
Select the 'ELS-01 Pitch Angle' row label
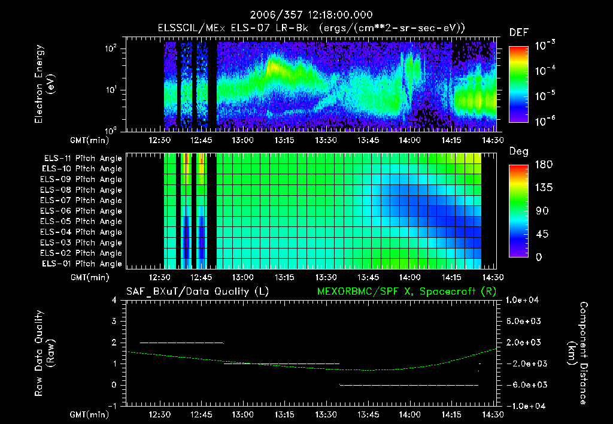[82, 264]
